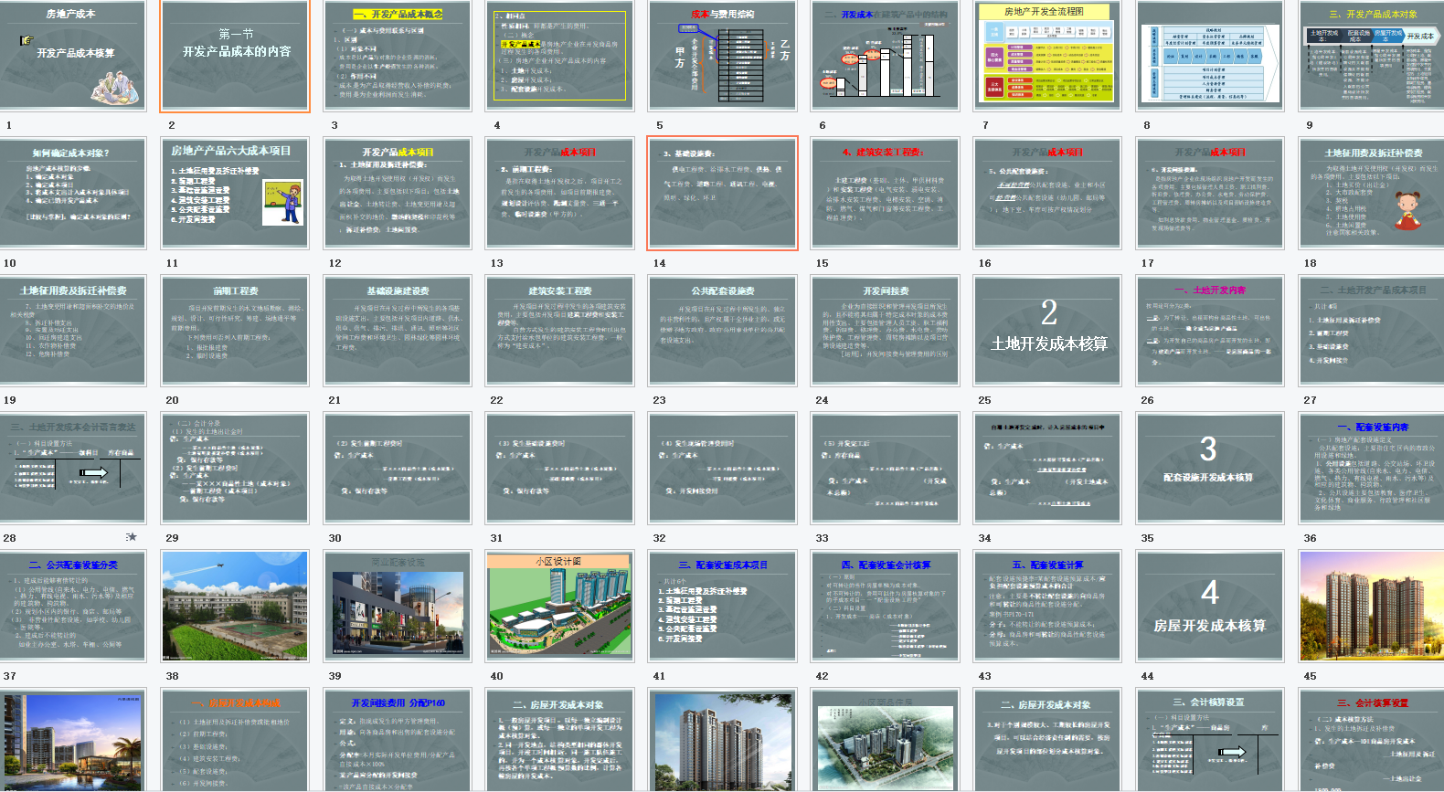The height and width of the screenshot is (792, 1444).
Task: Select slide 21 基础设施建设费
Action: click(398, 331)
